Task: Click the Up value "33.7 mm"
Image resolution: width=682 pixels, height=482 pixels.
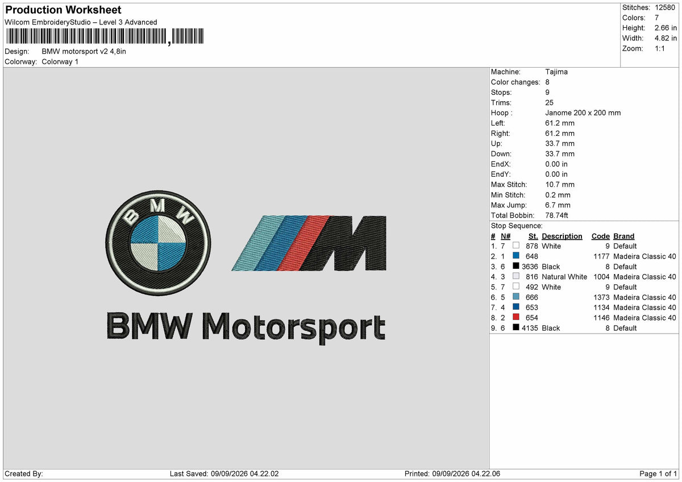Action: click(x=560, y=144)
